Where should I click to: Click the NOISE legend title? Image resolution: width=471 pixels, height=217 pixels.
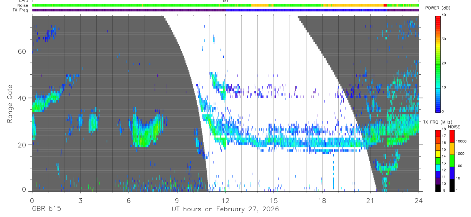point(454,127)
